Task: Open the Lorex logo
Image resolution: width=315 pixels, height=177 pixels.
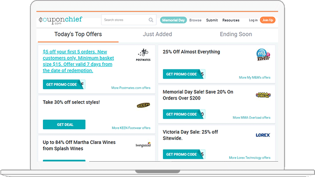Action: click(263, 135)
